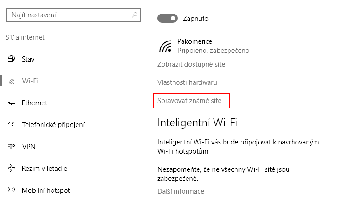Screen dimensions: 340x205
Task: Open the Další informace link
Action: point(181,191)
